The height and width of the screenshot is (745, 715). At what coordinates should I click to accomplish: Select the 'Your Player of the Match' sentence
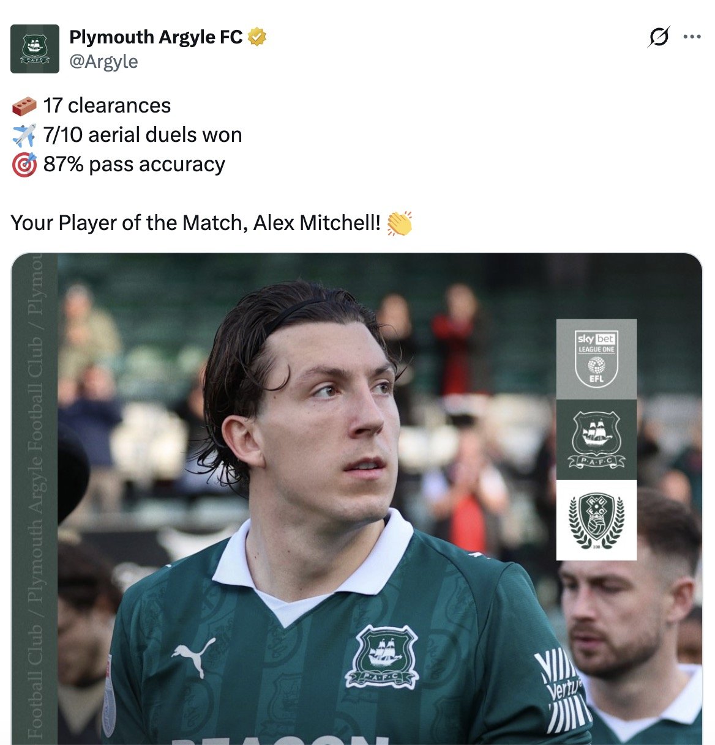coord(196,223)
